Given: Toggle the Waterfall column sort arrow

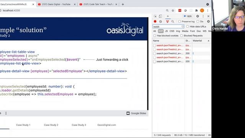Looking at the screenshot, I should point(208,41).
